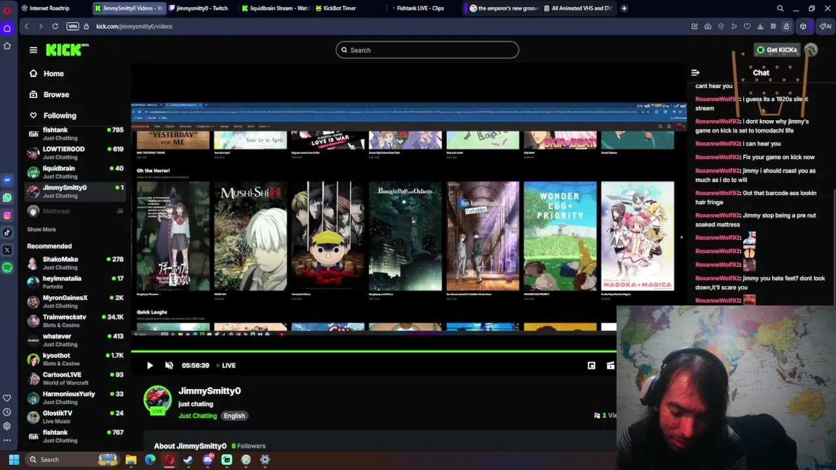Open Trainwreckstv recommended channel
The image size is (836, 470).
tap(75, 321)
